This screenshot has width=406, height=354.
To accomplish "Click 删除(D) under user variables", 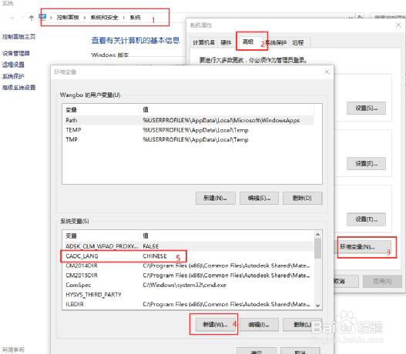I will point(303,199).
